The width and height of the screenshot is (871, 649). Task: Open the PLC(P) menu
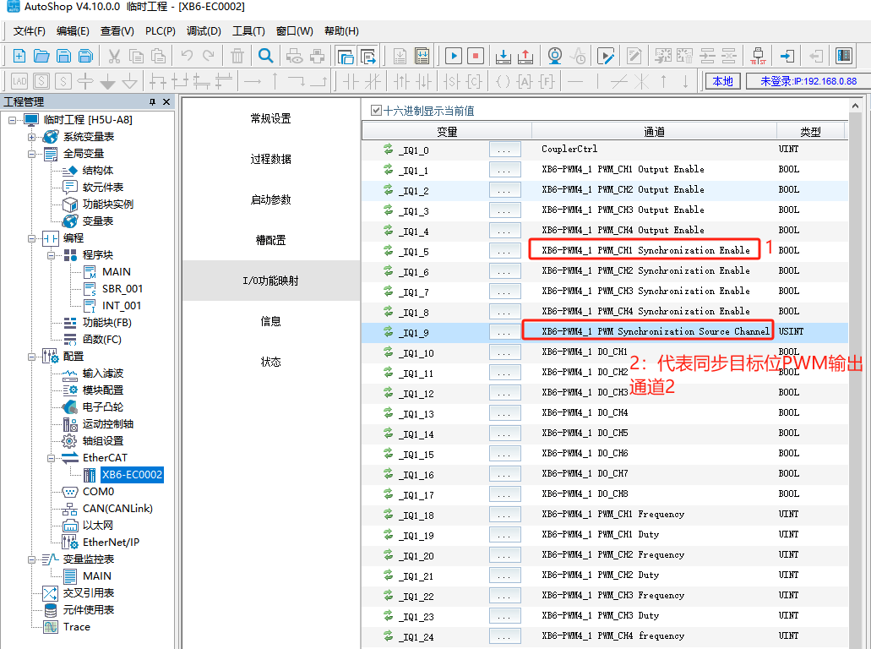tap(161, 31)
